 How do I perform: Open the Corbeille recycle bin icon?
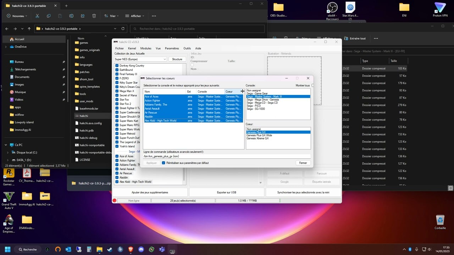(x=440, y=222)
